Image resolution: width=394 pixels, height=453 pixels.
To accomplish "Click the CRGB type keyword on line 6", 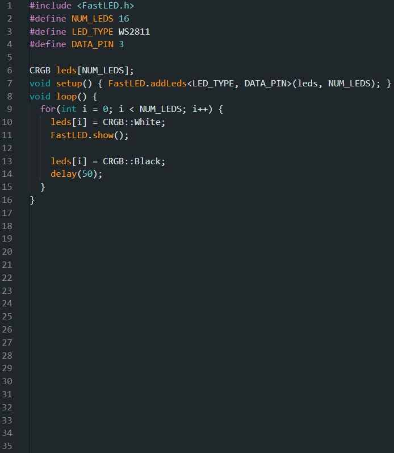I will (40, 70).
